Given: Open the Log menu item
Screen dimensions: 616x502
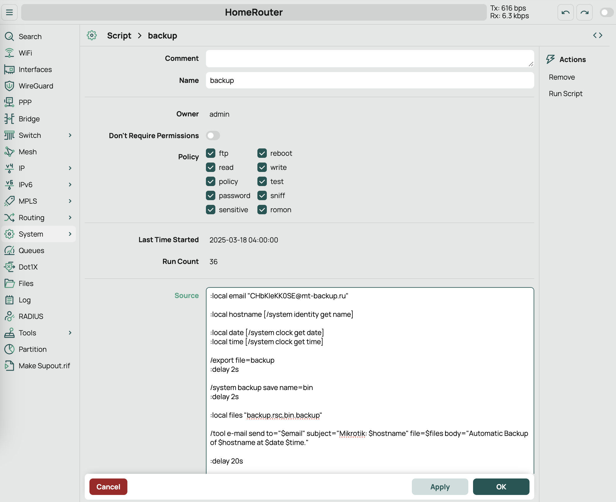Looking at the screenshot, I should pos(25,300).
